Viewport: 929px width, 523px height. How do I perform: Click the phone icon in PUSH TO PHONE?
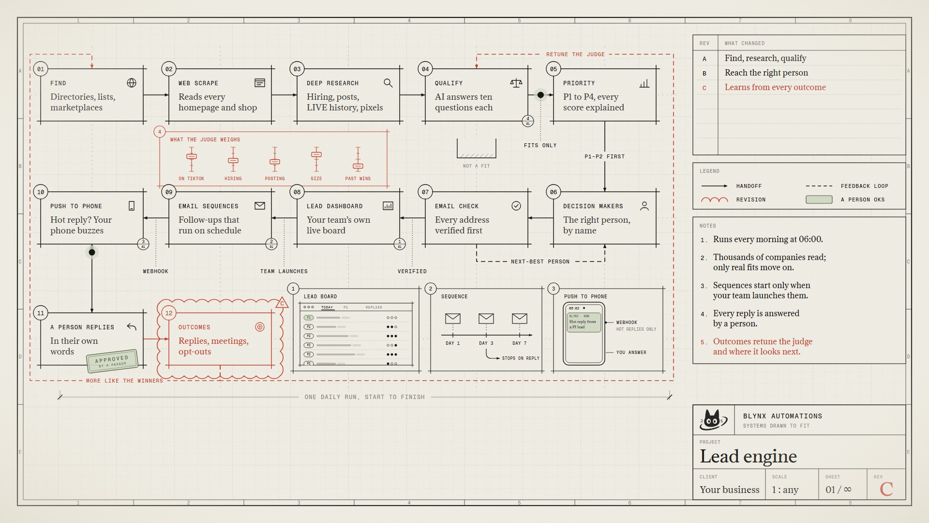[x=132, y=206]
